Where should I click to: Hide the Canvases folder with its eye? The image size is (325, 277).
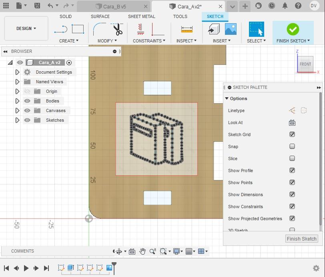tap(27, 110)
